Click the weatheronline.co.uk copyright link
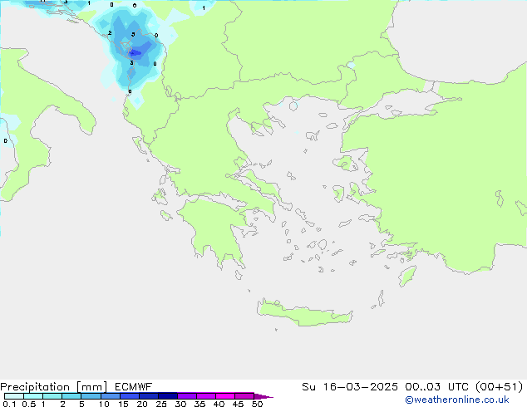Image resolution: width=527 pixels, height=407 pixels. [457, 400]
